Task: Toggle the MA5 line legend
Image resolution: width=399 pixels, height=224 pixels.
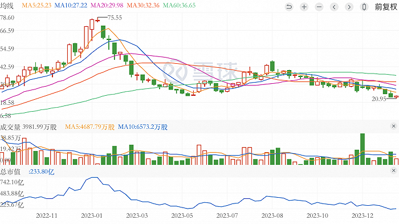Action: (36, 5)
